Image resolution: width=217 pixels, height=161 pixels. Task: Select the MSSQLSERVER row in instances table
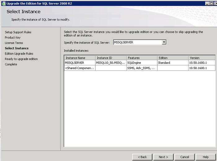coord(140,63)
